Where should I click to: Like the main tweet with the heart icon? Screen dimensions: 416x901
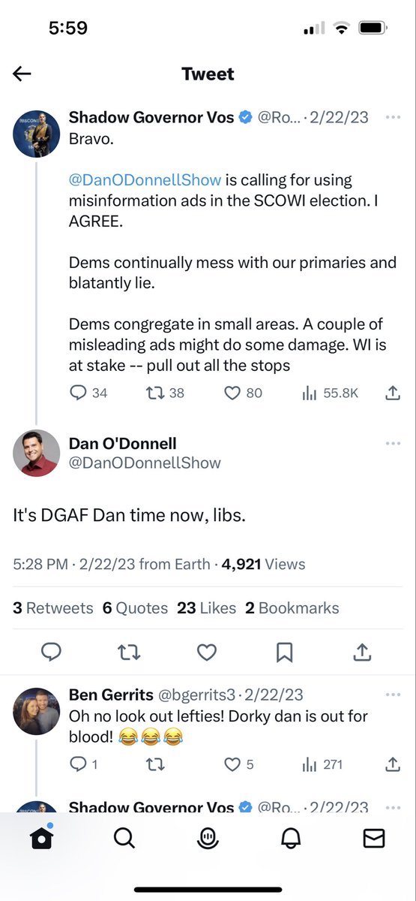pyautogui.click(x=207, y=652)
